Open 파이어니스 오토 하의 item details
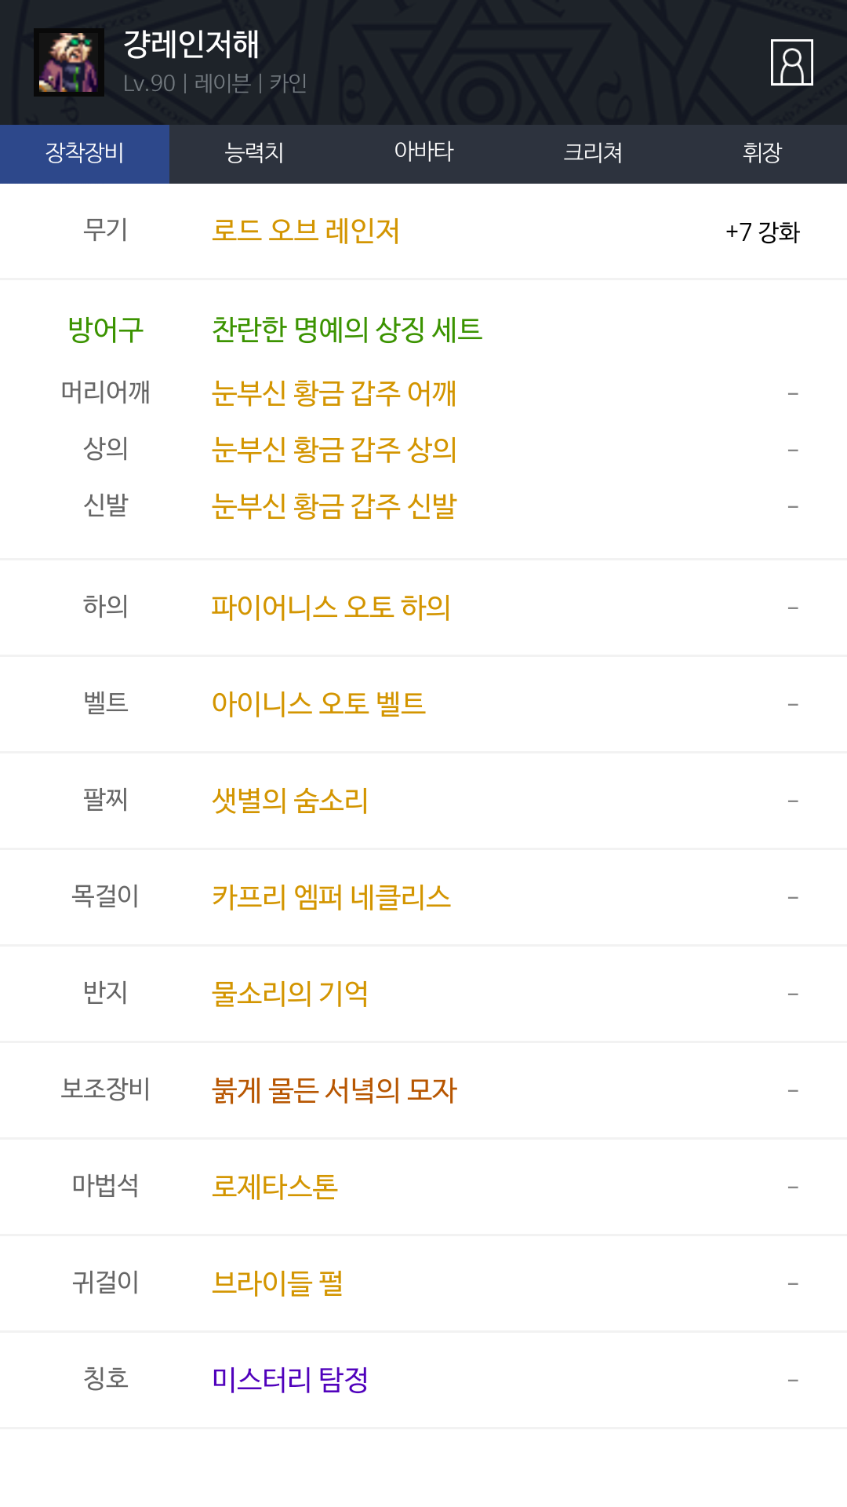Image resolution: width=847 pixels, height=1507 pixels. tap(331, 608)
